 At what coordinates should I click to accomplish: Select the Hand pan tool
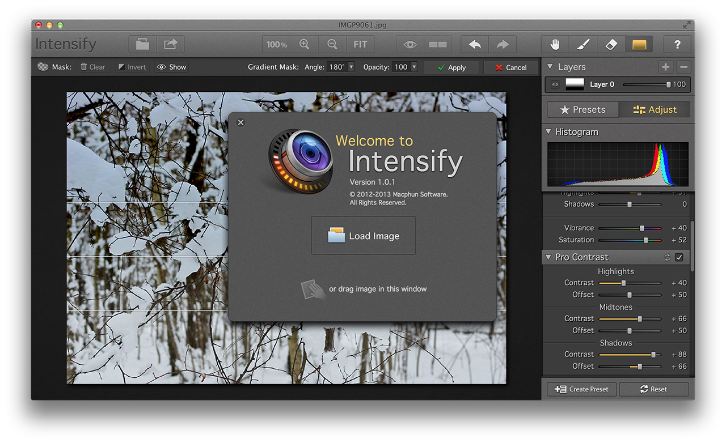coord(555,44)
